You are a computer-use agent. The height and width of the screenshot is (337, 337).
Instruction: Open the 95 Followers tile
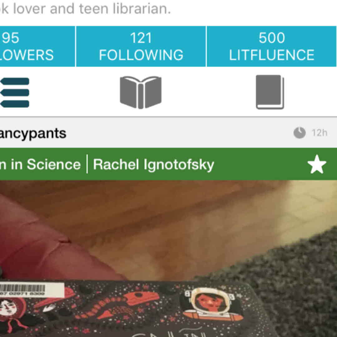37,46
